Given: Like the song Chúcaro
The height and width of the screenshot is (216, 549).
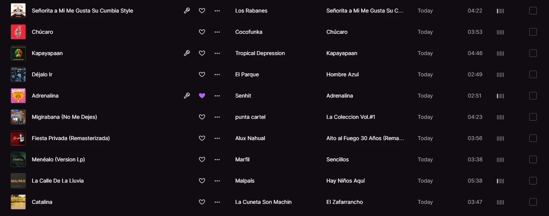Looking at the screenshot, I should pos(202,32).
